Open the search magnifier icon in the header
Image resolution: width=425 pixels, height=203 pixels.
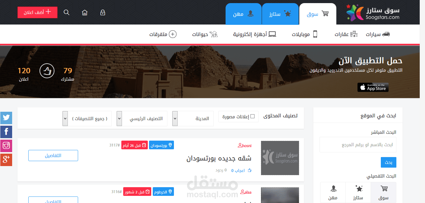tap(66, 12)
